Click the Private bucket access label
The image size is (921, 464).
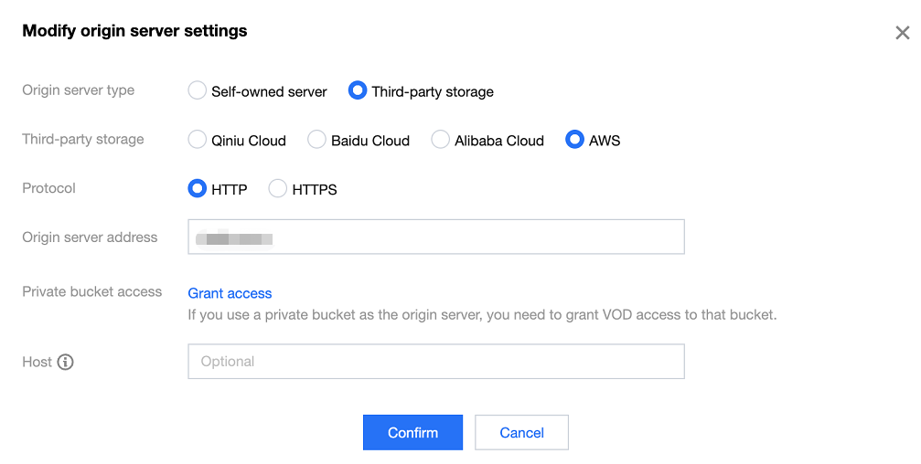[x=91, y=292]
